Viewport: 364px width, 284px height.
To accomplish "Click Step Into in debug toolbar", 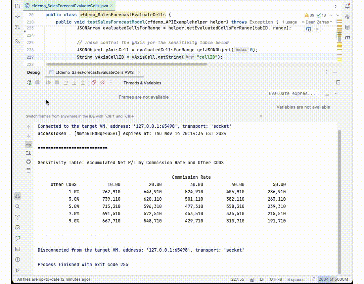I will tap(74, 83).
